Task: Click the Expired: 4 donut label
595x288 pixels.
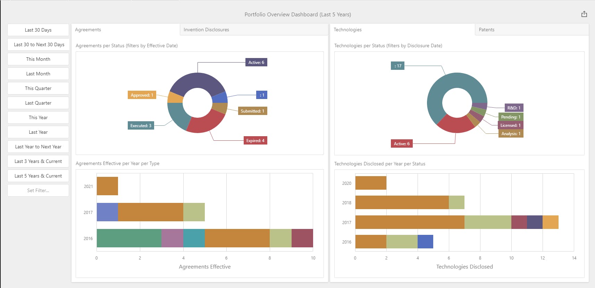Action: pos(255,141)
